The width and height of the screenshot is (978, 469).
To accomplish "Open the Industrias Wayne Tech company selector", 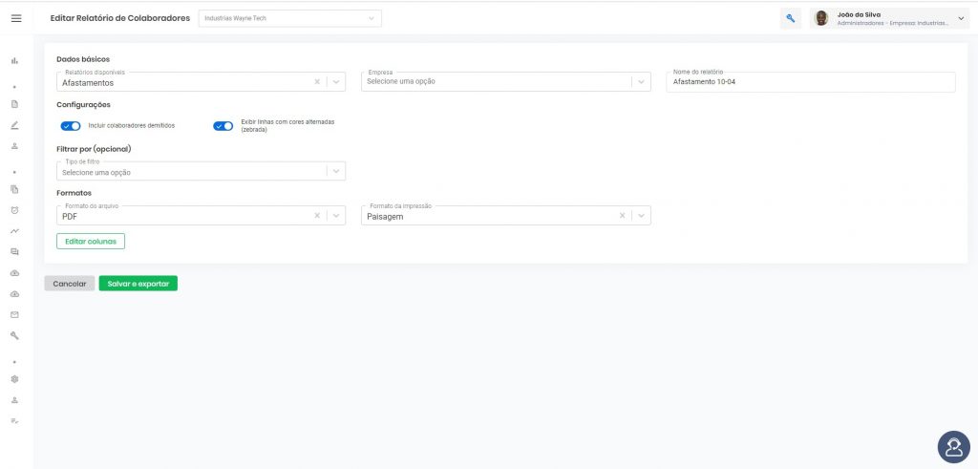I will (290, 19).
